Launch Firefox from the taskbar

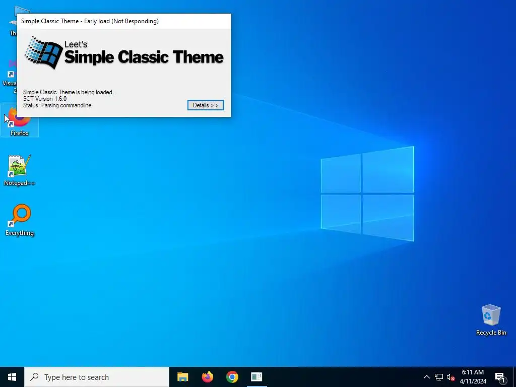click(207, 377)
